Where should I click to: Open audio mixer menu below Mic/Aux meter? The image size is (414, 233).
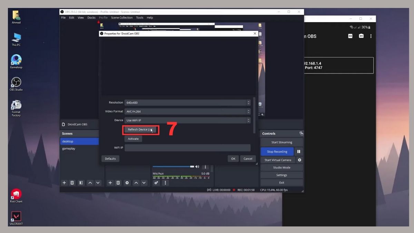tap(165, 183)
